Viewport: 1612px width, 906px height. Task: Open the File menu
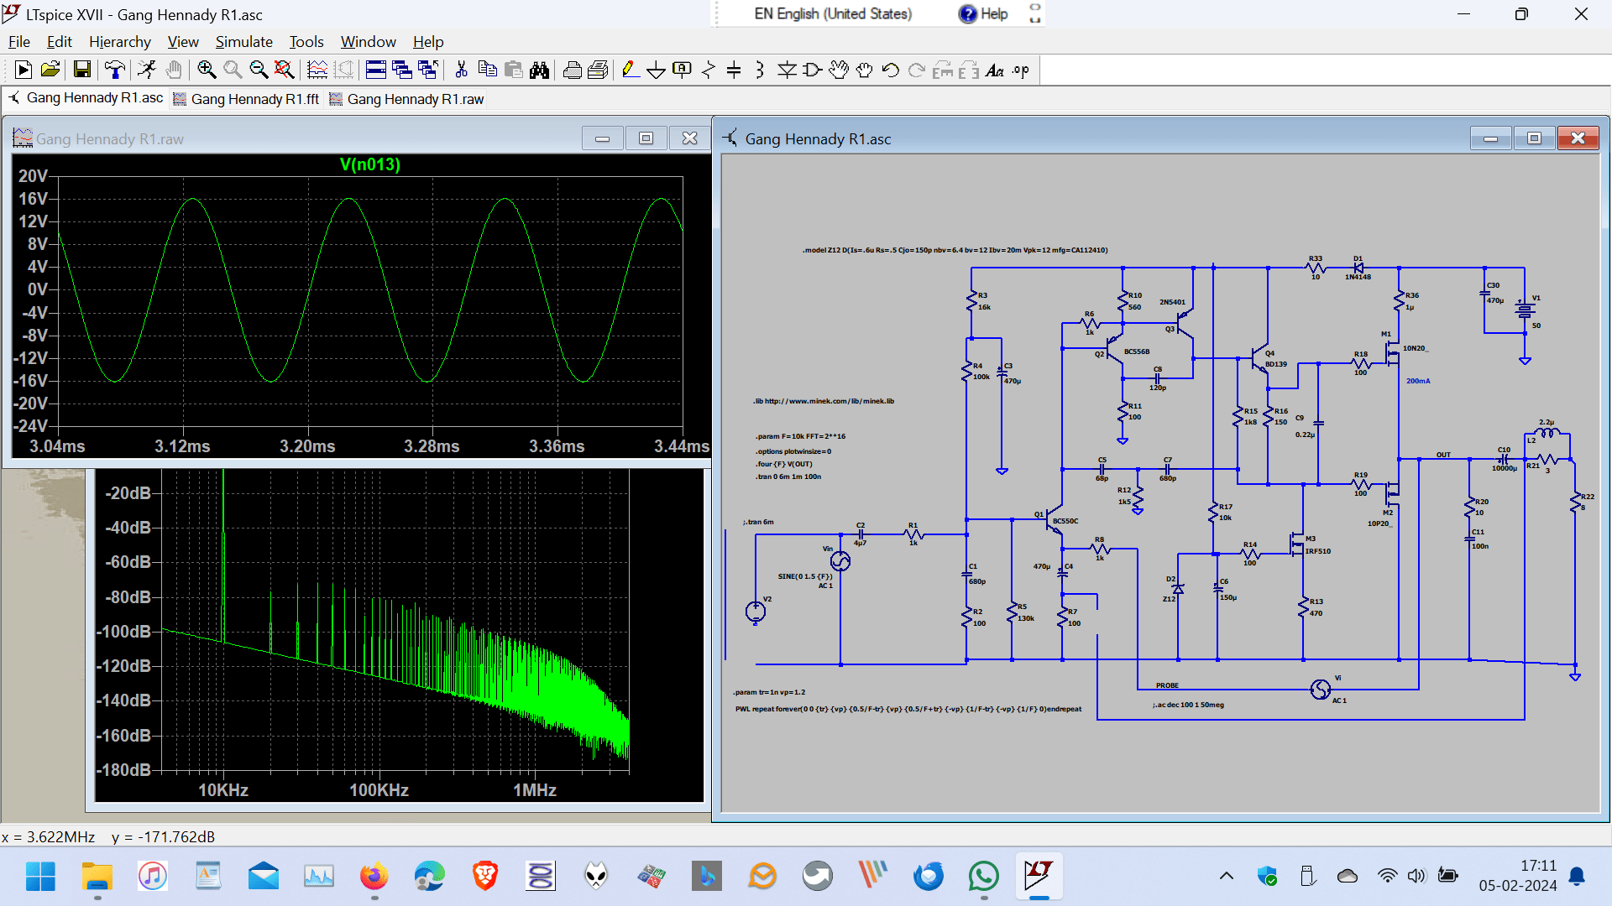tap(19, 42)
